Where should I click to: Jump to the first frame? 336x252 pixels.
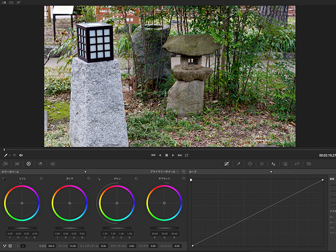(153, 155)
